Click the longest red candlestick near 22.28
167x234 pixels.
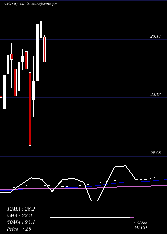point(30,109)
